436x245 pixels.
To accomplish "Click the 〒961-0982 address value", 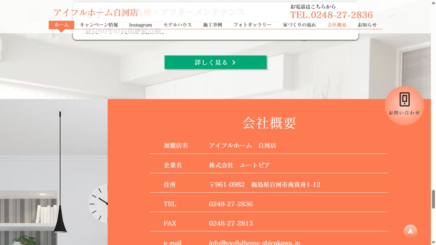I will 265,185.
